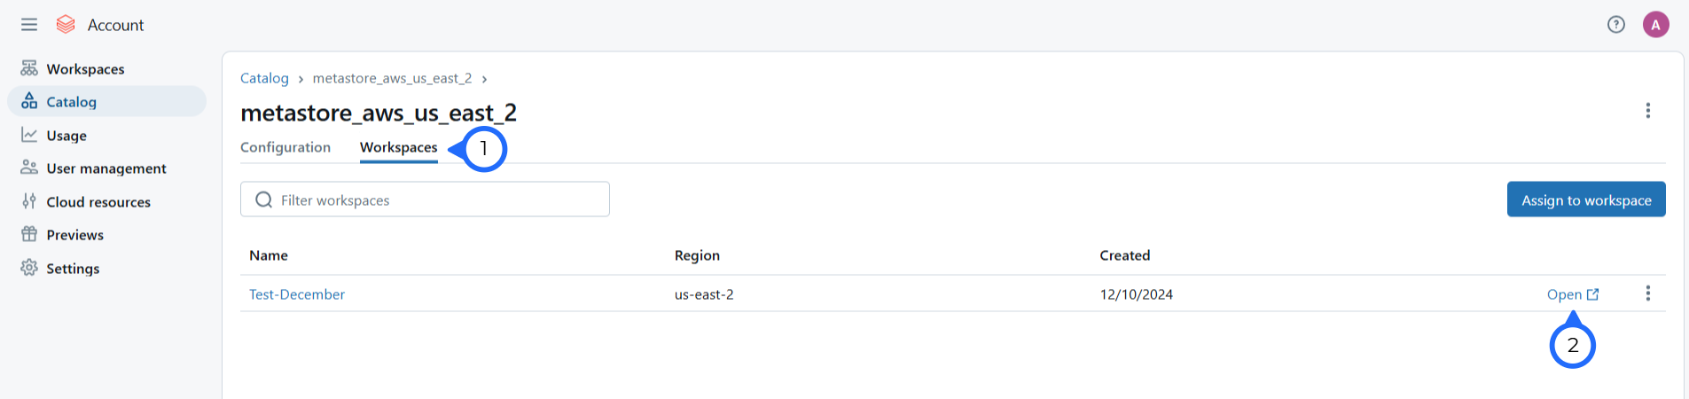Click the Settings gear icon
1689x399 pixels.
pos(29,268)
